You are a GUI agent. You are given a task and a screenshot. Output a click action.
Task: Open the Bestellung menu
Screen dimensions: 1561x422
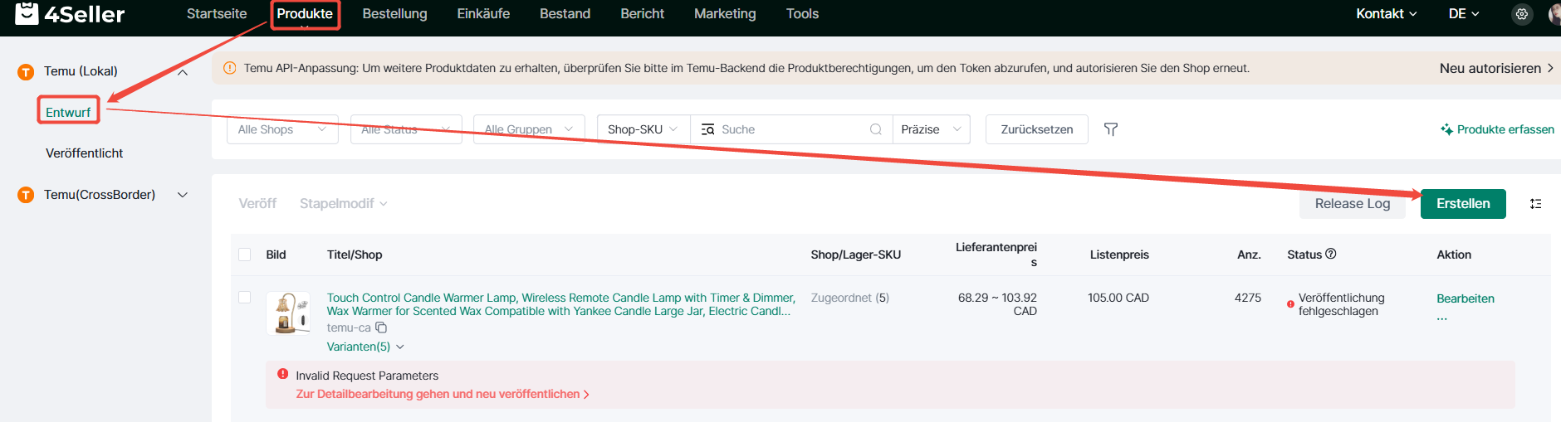click(x=395, y=14)
